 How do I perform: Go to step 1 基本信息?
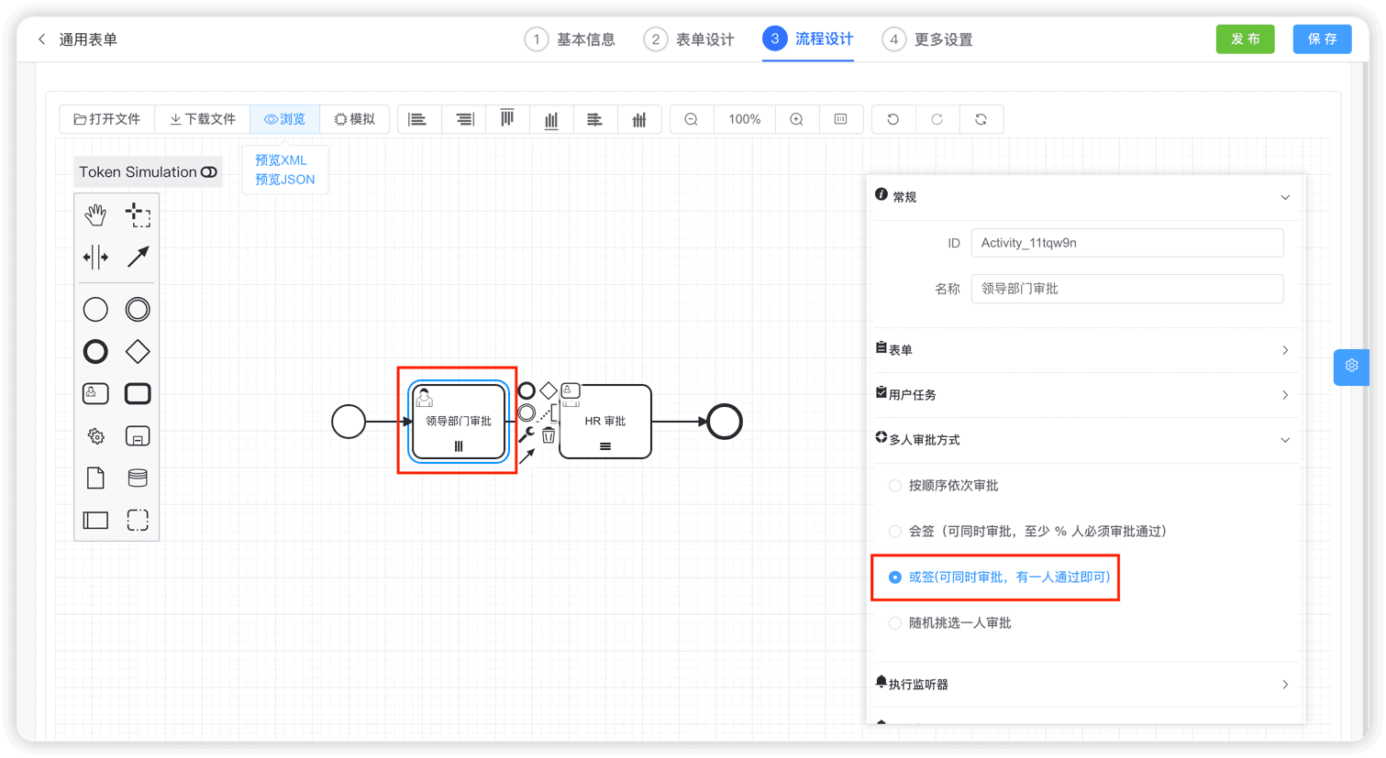[570, 39]
